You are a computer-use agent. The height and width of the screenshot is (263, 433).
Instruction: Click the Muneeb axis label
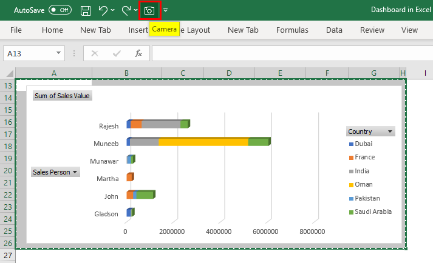coord(106,144)
